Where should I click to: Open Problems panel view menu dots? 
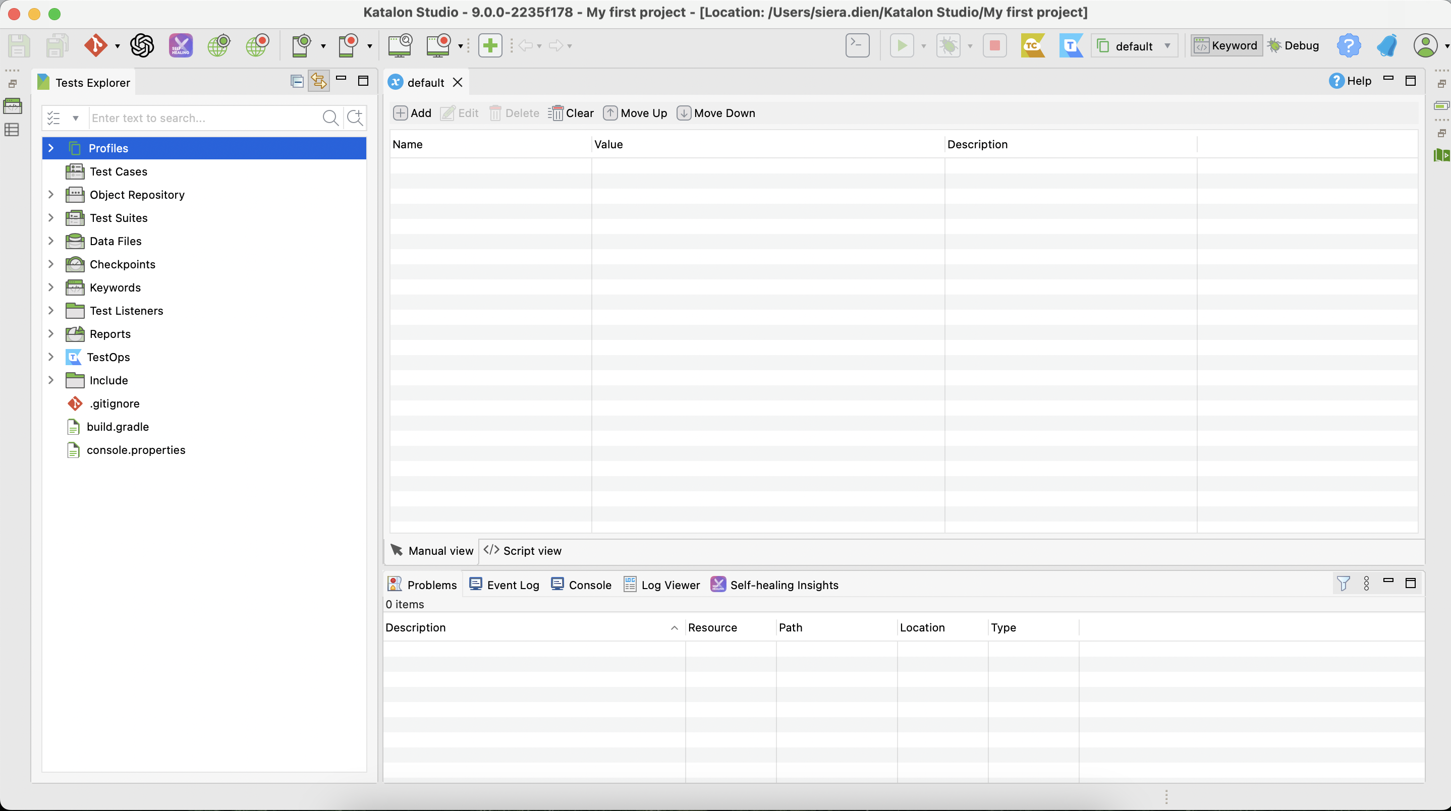point(1367,584)
